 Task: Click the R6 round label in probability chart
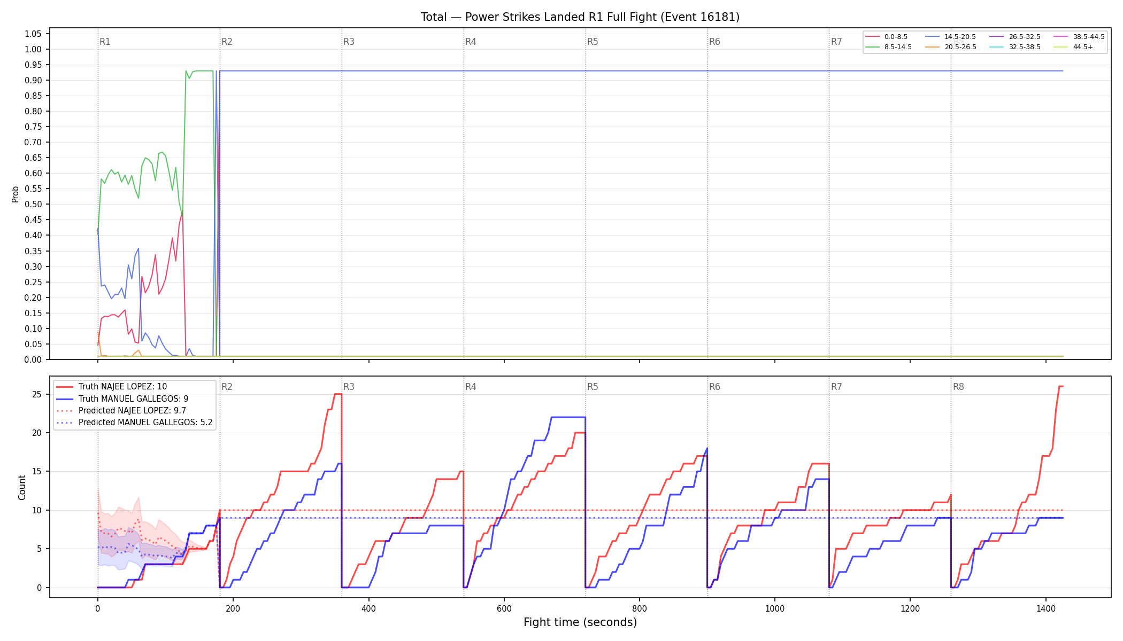click(x=714, y=42)
